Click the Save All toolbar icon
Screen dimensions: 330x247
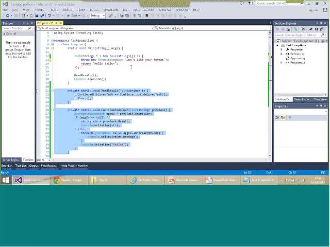42,16
